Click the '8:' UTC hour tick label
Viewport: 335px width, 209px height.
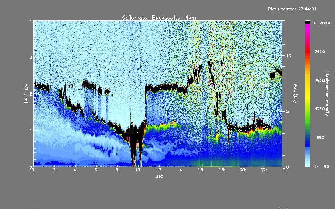point(118,170)
